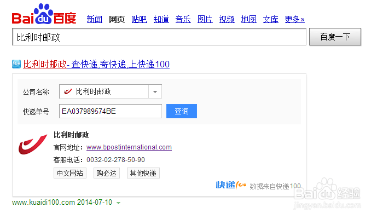Open the 更多» menu link
This screenshot has width=383, height=219.
(x=294, y=19)
